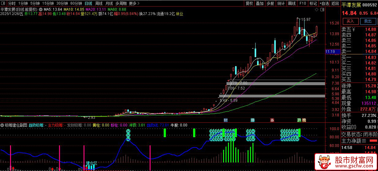This screenshot has width=378, height=171.
Task: Click the 跌 event marker under the chart
Action: coord(299,120)
